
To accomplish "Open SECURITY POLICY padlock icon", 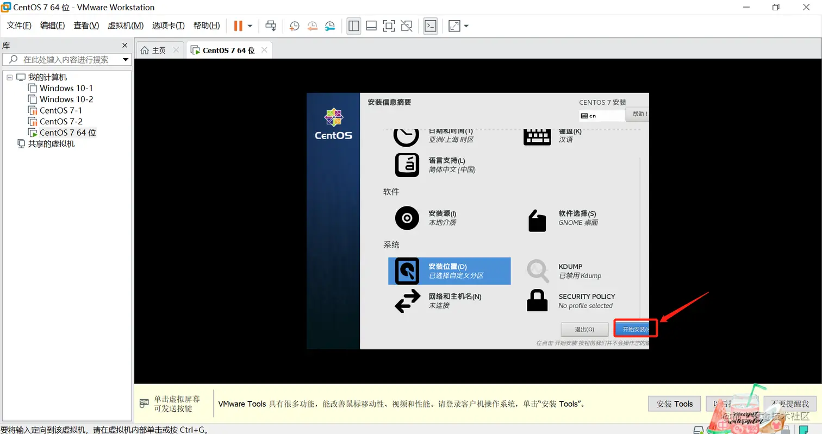I will coord(538,300).
